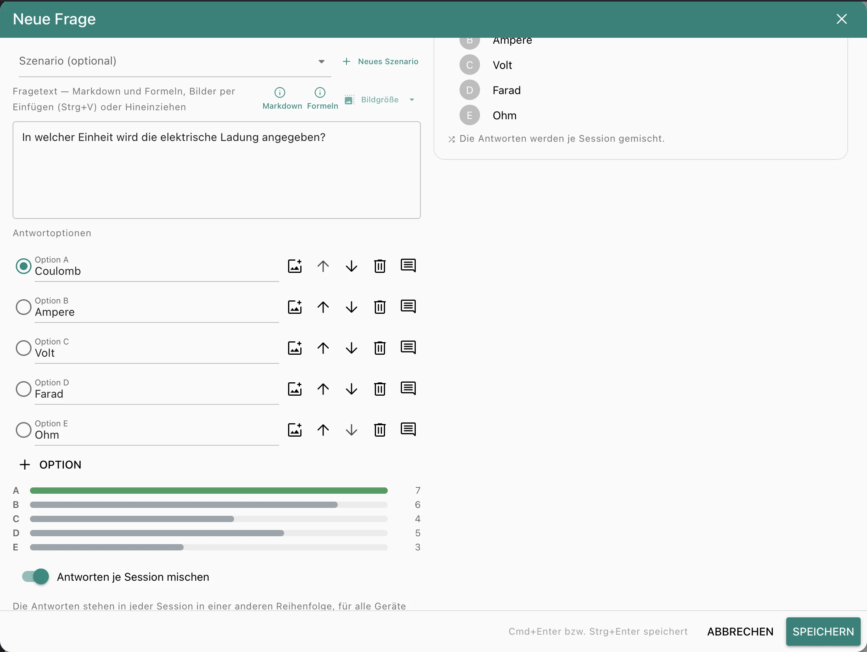Add image to Option D Farad

pyautogui.click(x=295, y=389)
